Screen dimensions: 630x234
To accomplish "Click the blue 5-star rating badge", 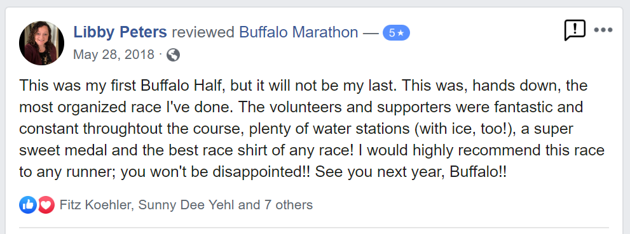I will (396, 33).
